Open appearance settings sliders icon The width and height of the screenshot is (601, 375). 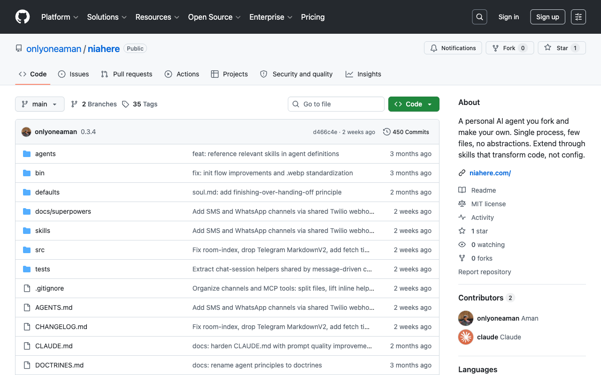click(x=578, y=17)
